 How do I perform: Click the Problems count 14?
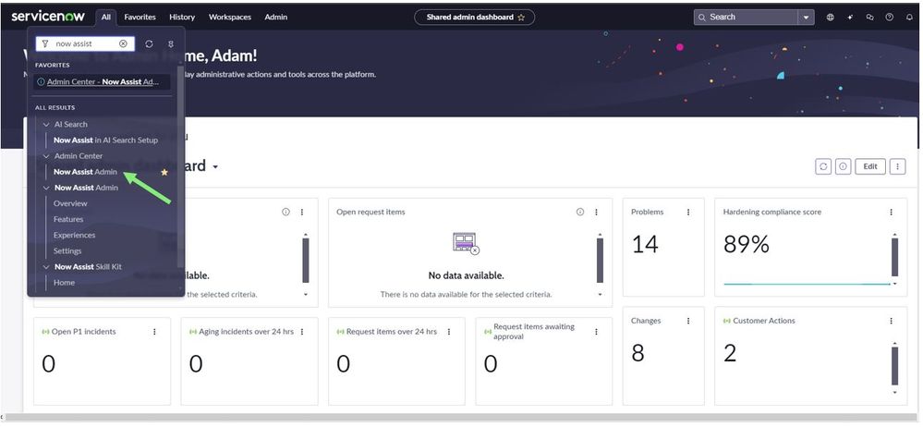point(645,244)
